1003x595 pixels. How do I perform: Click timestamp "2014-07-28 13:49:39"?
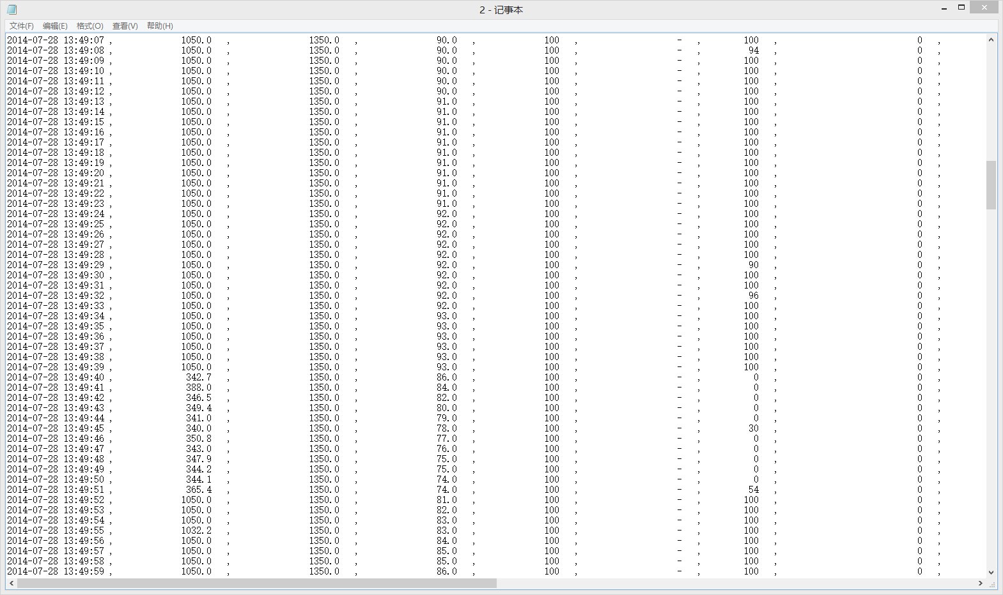pyautogui.click(x=55, y=367)
